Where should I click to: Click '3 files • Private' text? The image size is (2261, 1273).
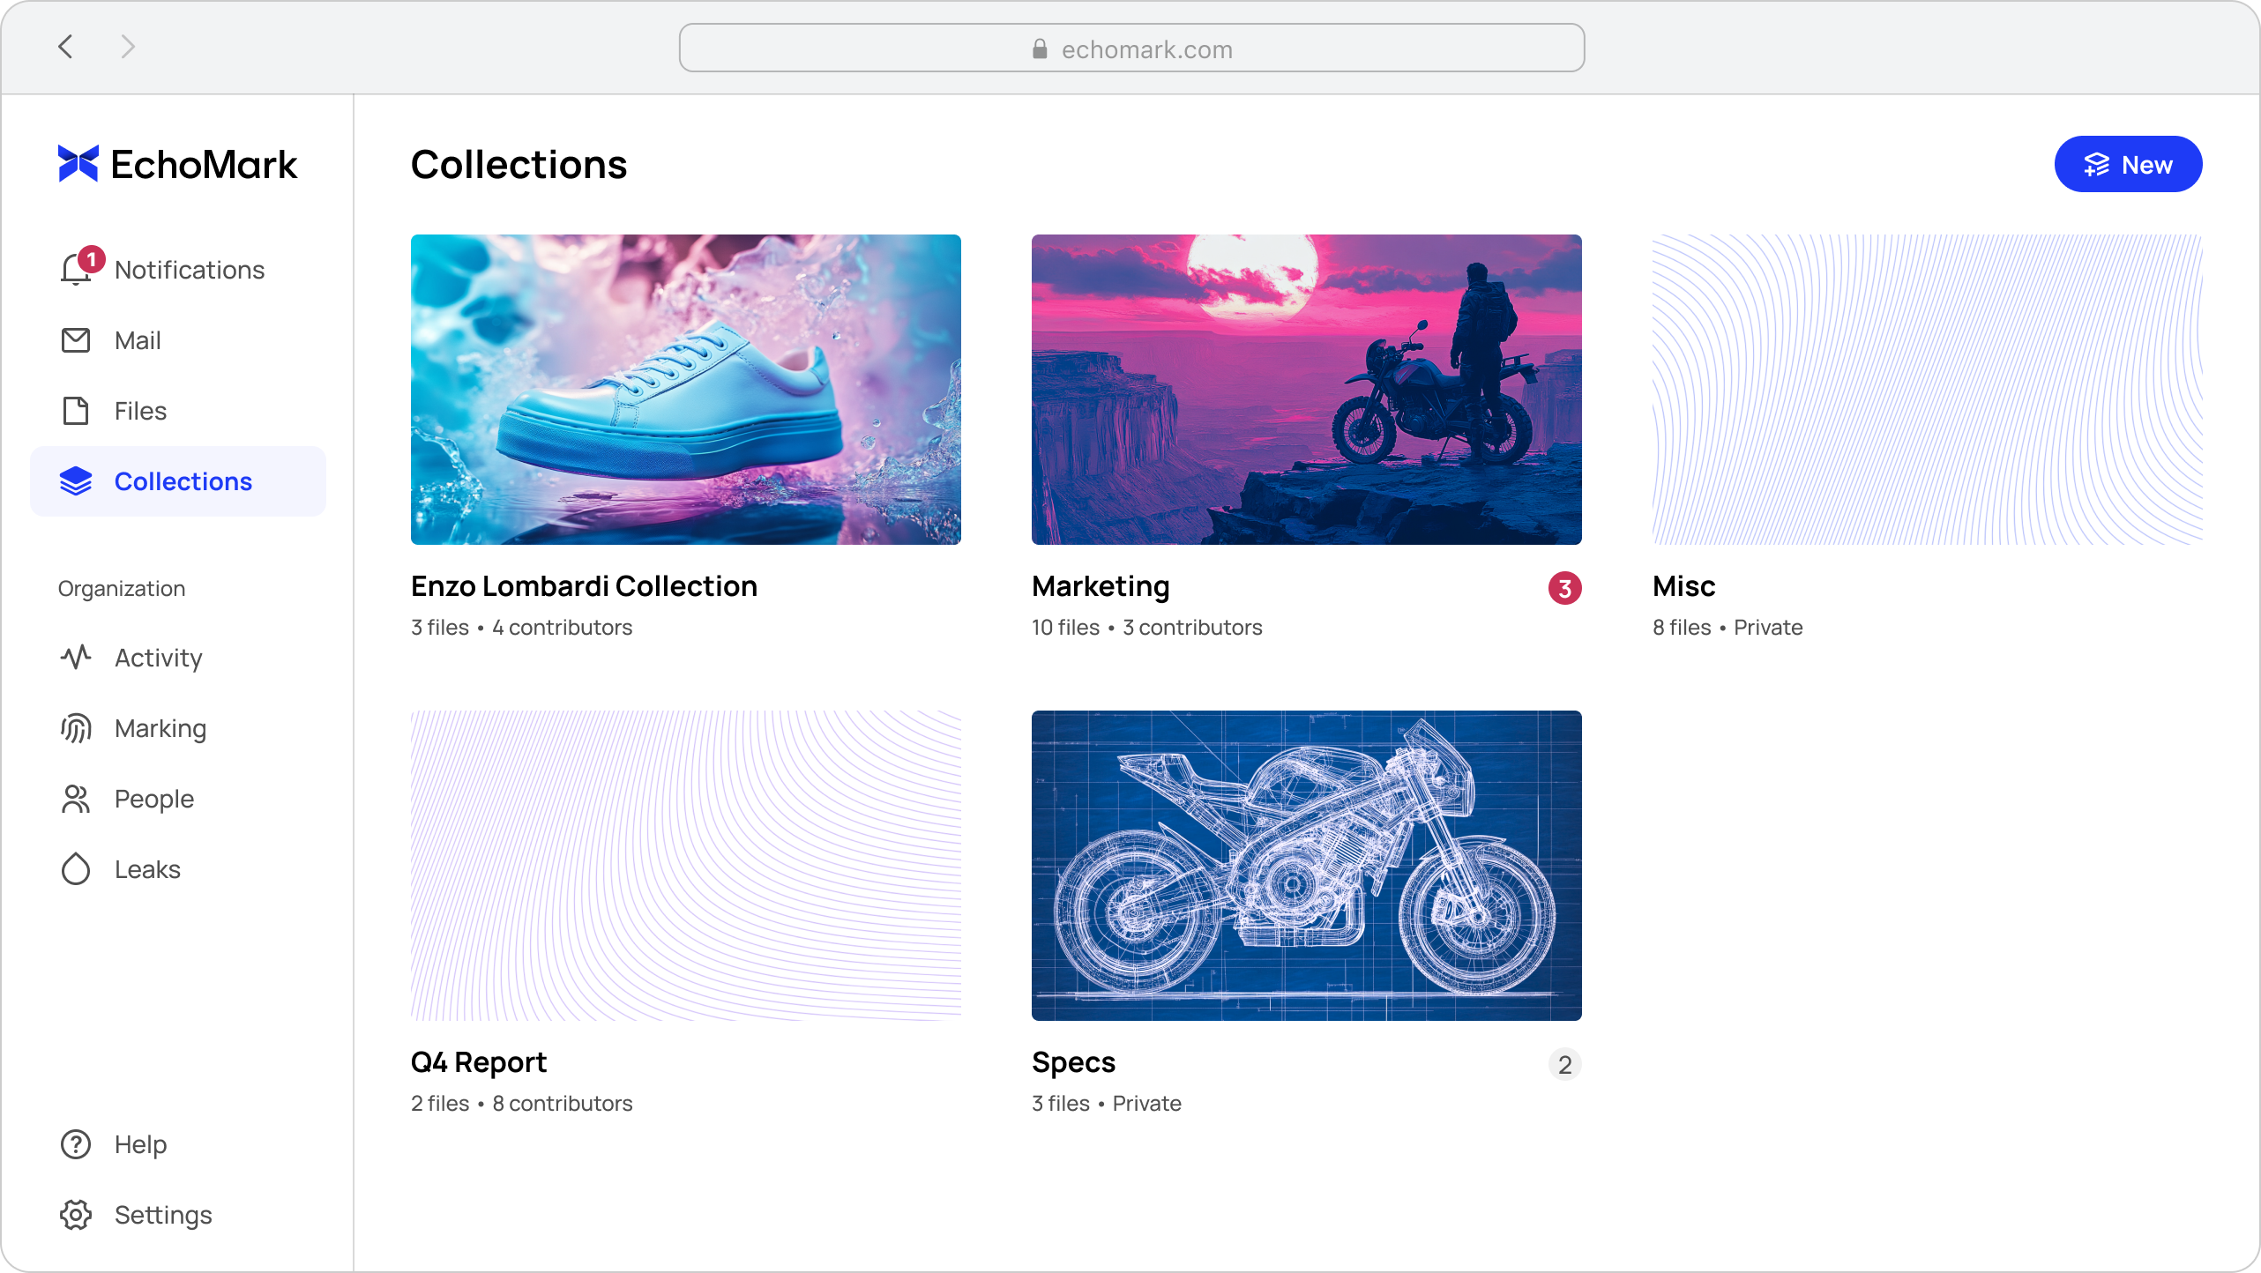[x=1107, y=1104]
